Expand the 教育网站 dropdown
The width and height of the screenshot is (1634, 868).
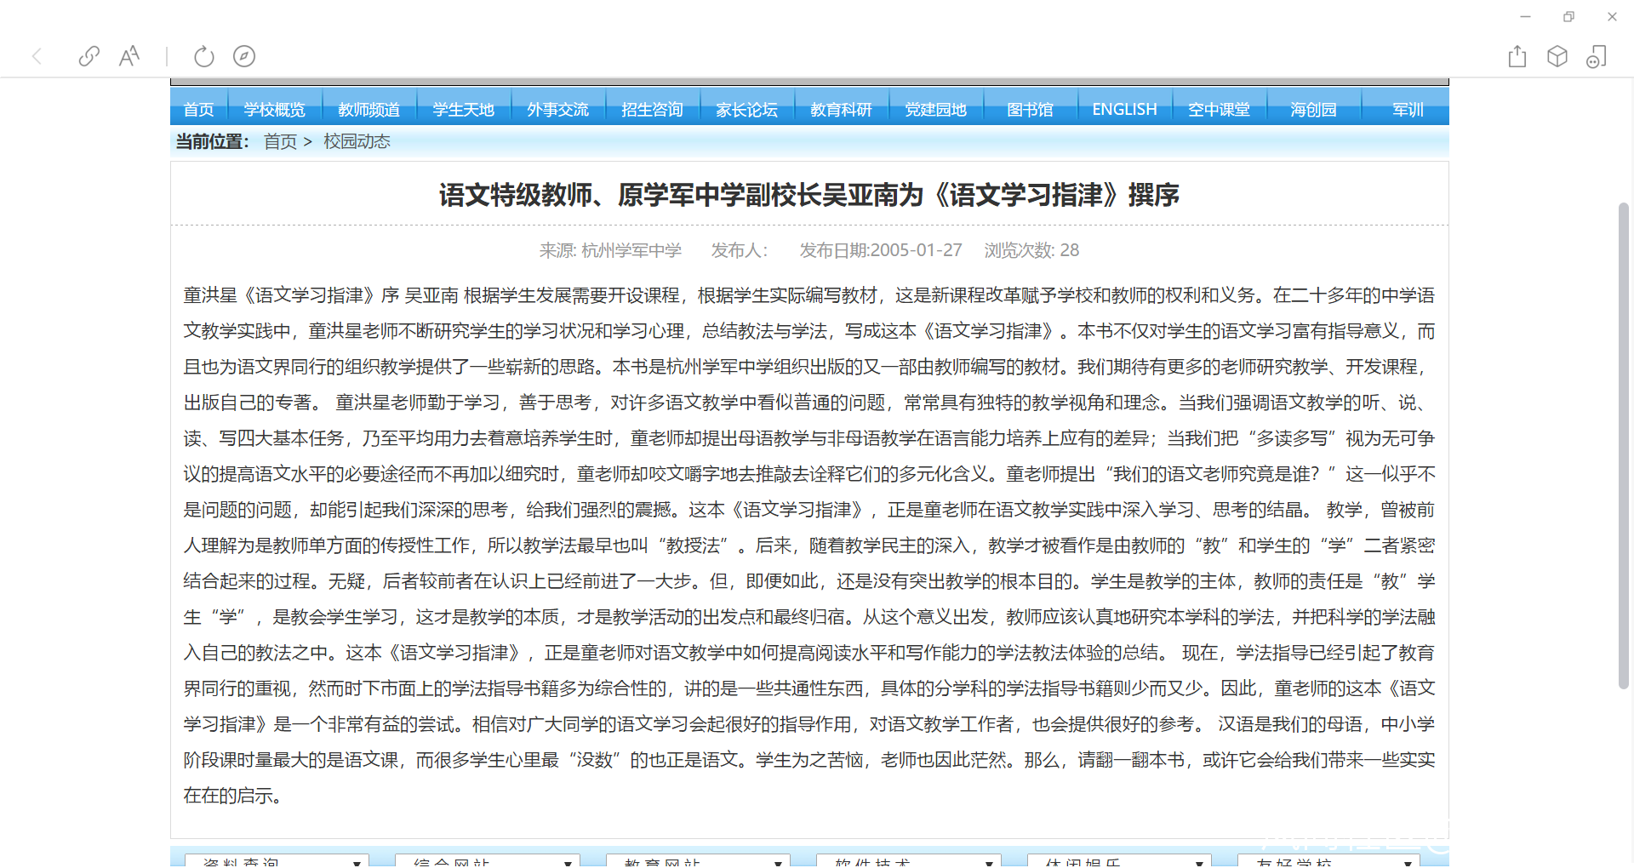tap(698, 861)
